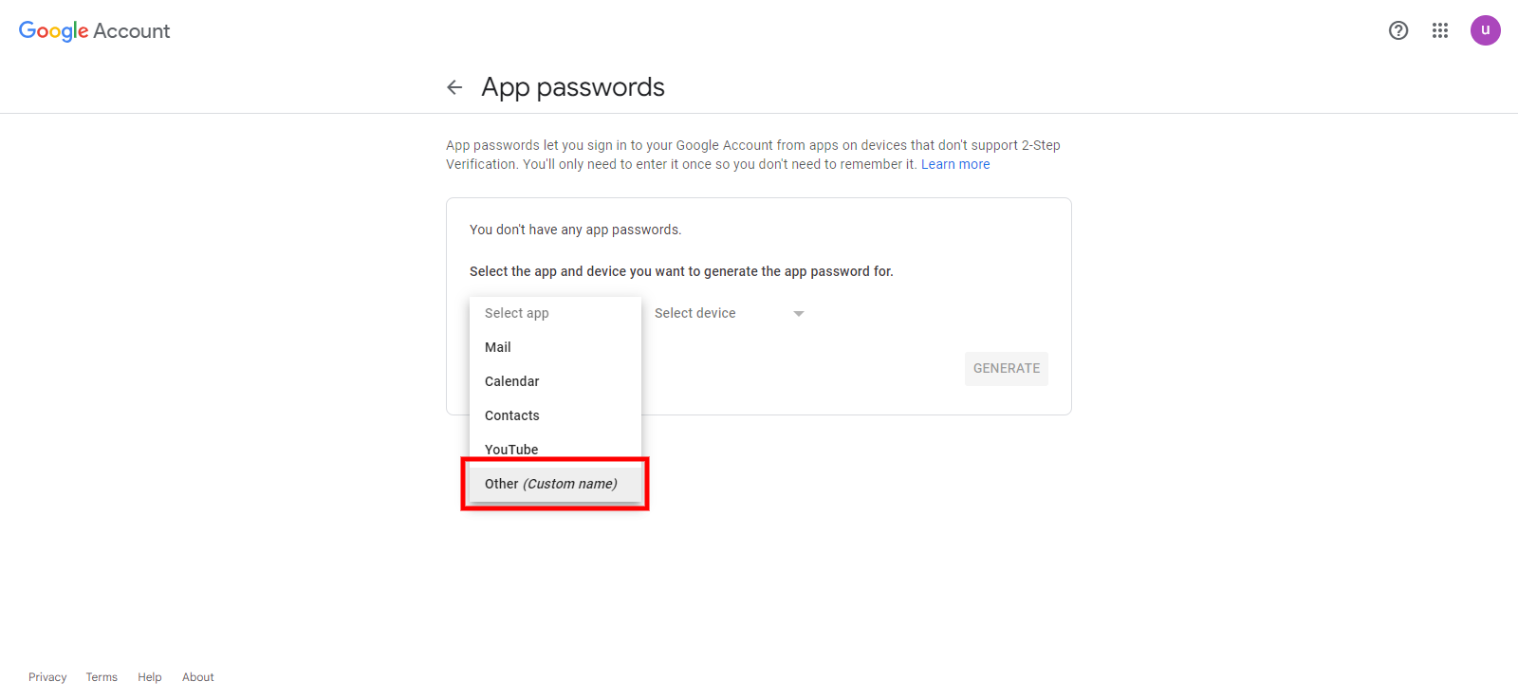Choose Calendar from the app list

[x=512, y=381]
